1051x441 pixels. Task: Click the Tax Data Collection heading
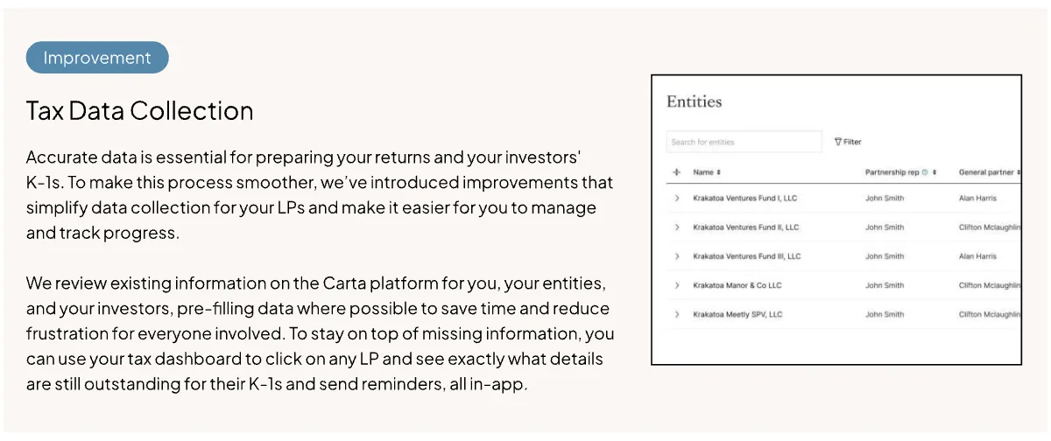click(140, 111)
